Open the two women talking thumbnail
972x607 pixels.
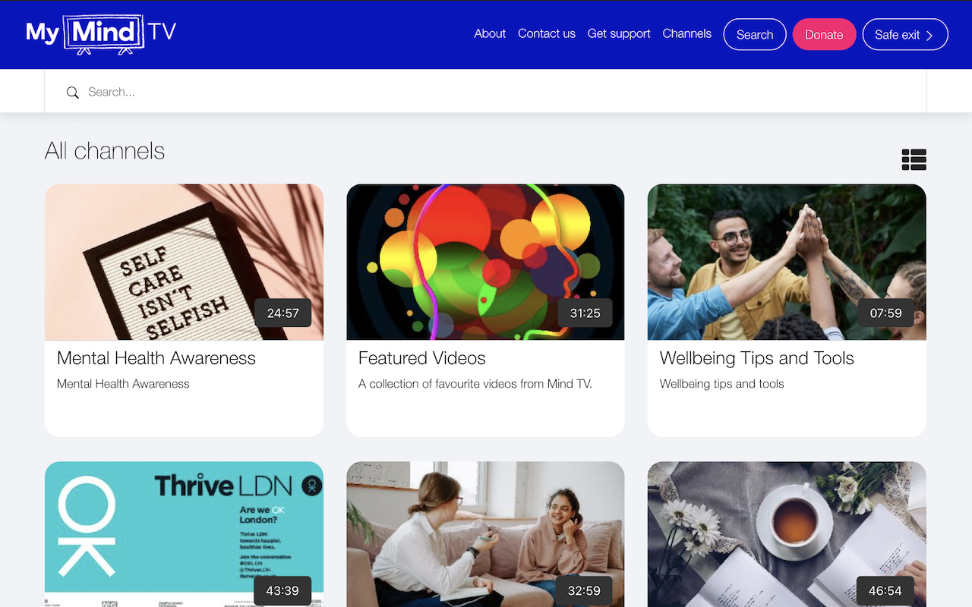click(485, 534)
